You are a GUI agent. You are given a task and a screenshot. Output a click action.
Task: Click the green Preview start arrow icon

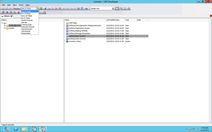(x=41, y=8)
